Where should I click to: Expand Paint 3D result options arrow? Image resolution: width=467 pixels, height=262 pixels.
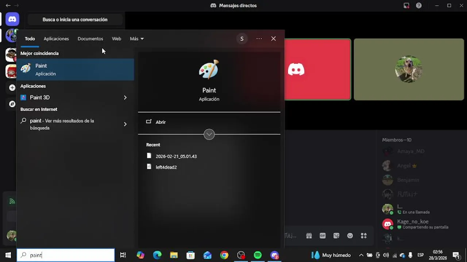125,98
